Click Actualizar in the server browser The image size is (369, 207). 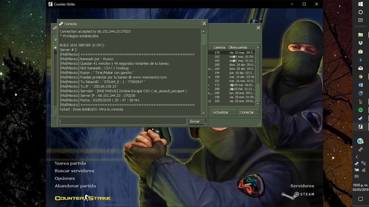[224, 112]
